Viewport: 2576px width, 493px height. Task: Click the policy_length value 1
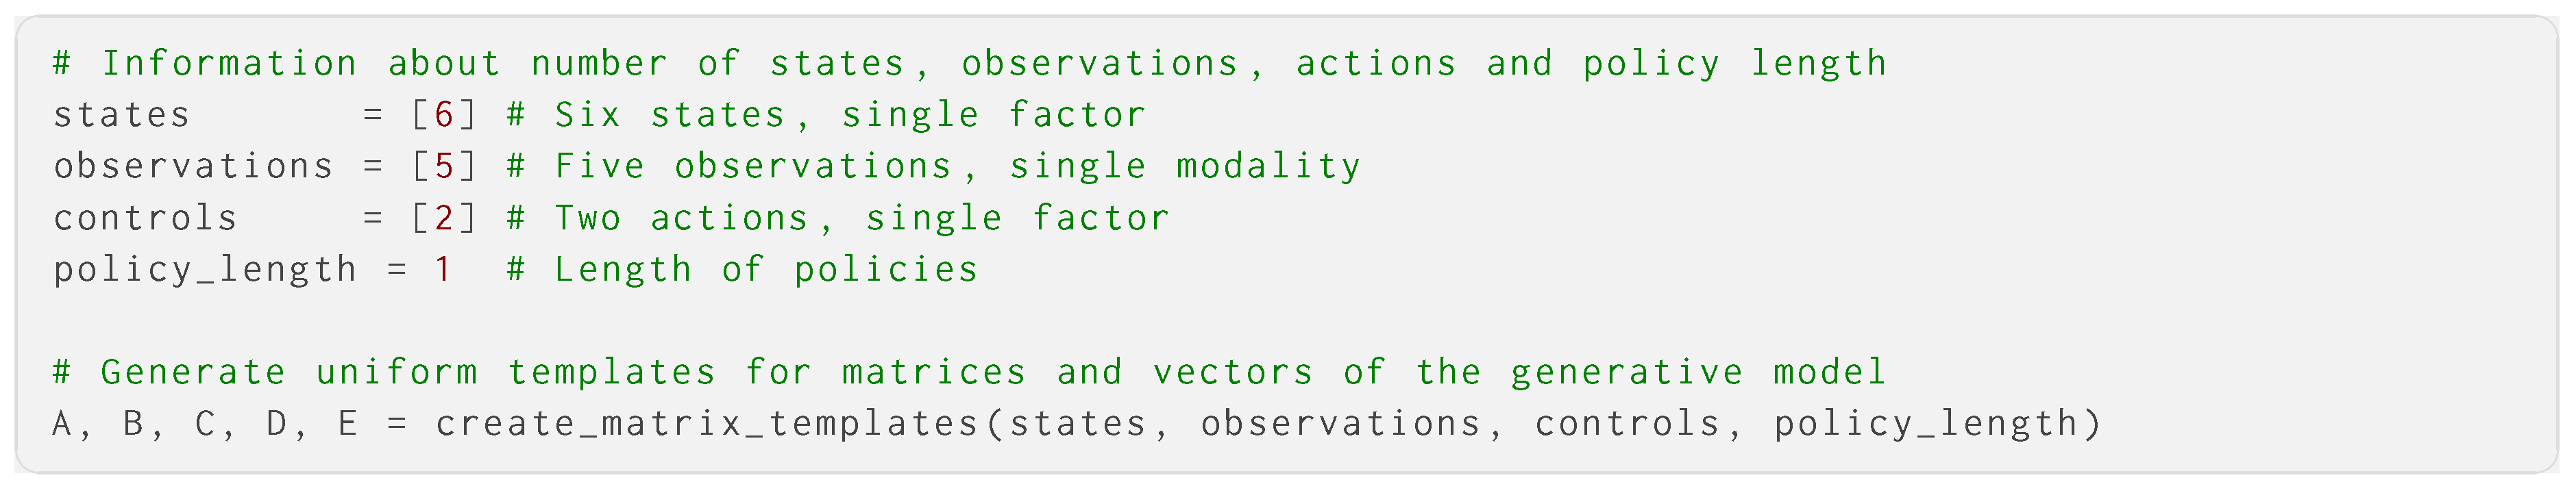click(x=443, y=270)
